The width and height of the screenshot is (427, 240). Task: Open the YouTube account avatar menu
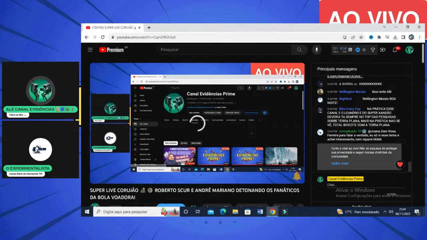pyautogui.click(x=409, y=50)
